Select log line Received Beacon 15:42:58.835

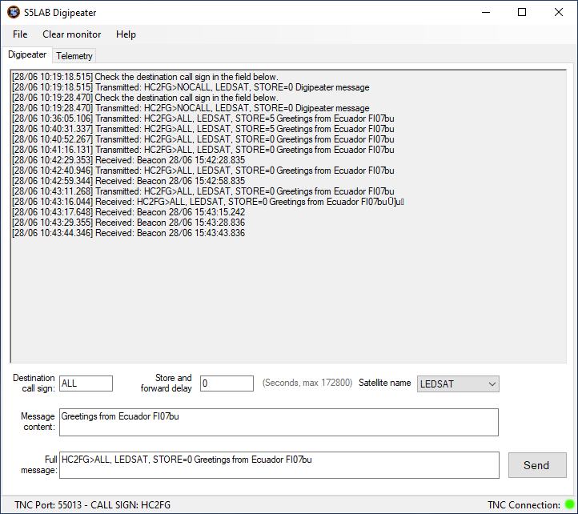point(128,181)
